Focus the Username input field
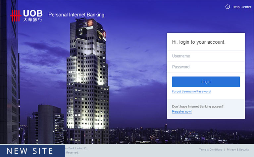 (x=206, y=56)
